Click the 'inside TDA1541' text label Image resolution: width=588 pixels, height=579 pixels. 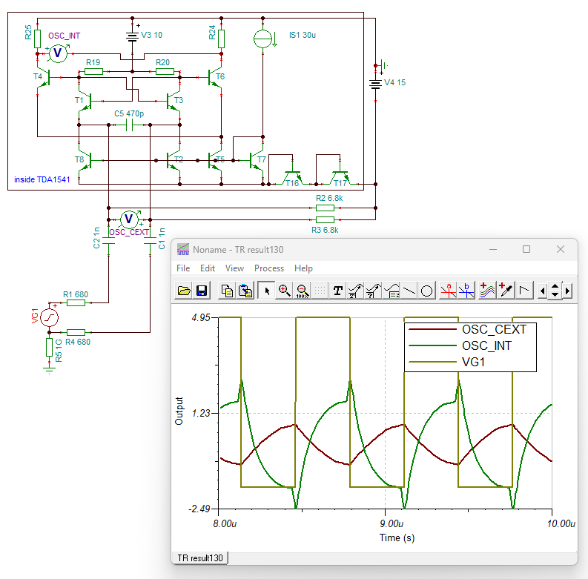42,179
